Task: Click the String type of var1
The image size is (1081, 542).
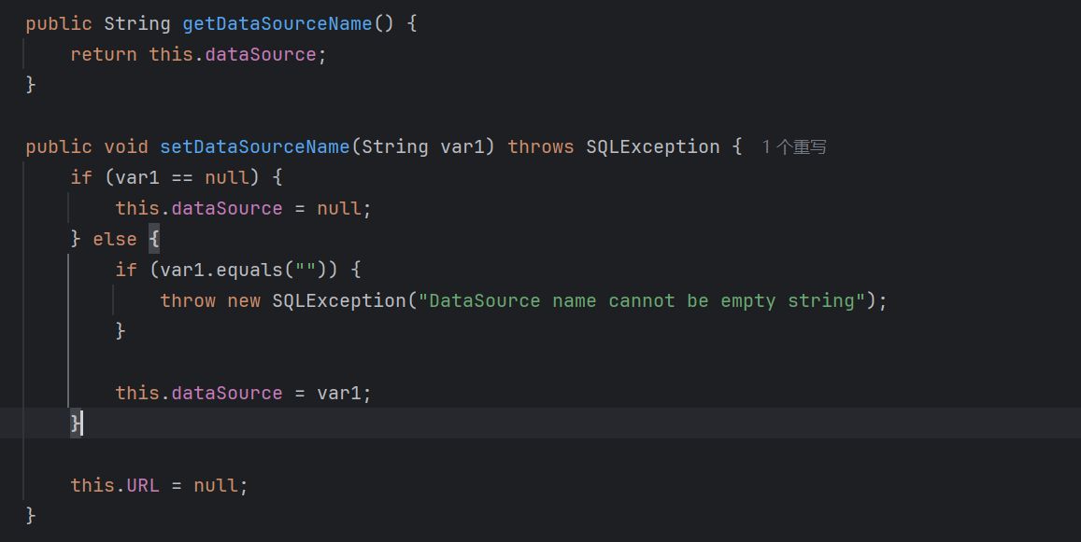Action: click(396, 146)
